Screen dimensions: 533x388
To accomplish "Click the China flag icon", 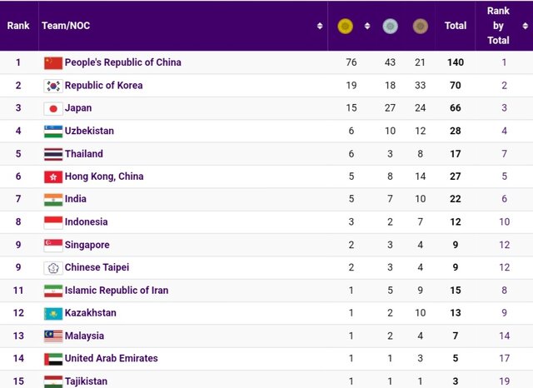I will tap(53, 62).
